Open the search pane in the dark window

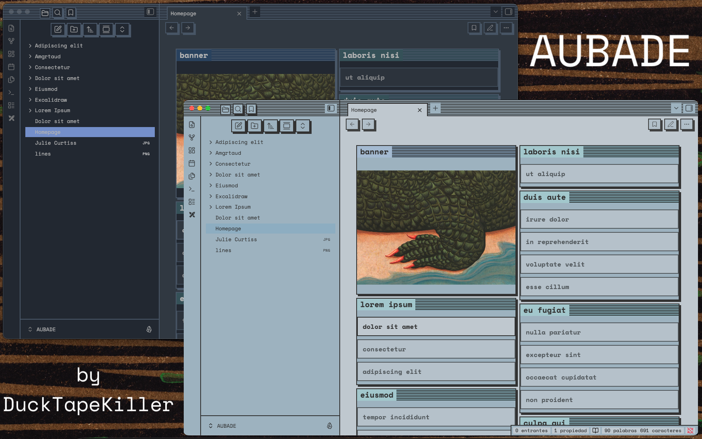point(58,12)
